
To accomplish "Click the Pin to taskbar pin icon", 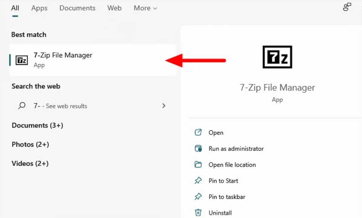I will tap(198, 197).
